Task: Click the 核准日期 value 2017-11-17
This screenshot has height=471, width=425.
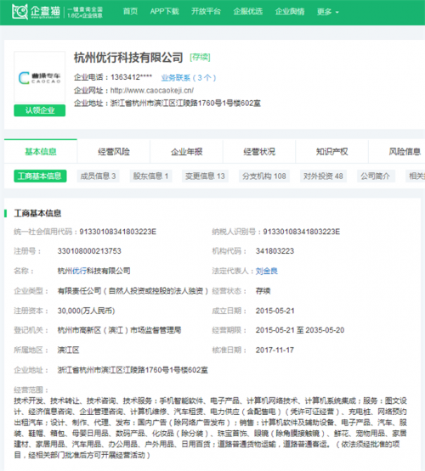Action: tap(275, 350)
